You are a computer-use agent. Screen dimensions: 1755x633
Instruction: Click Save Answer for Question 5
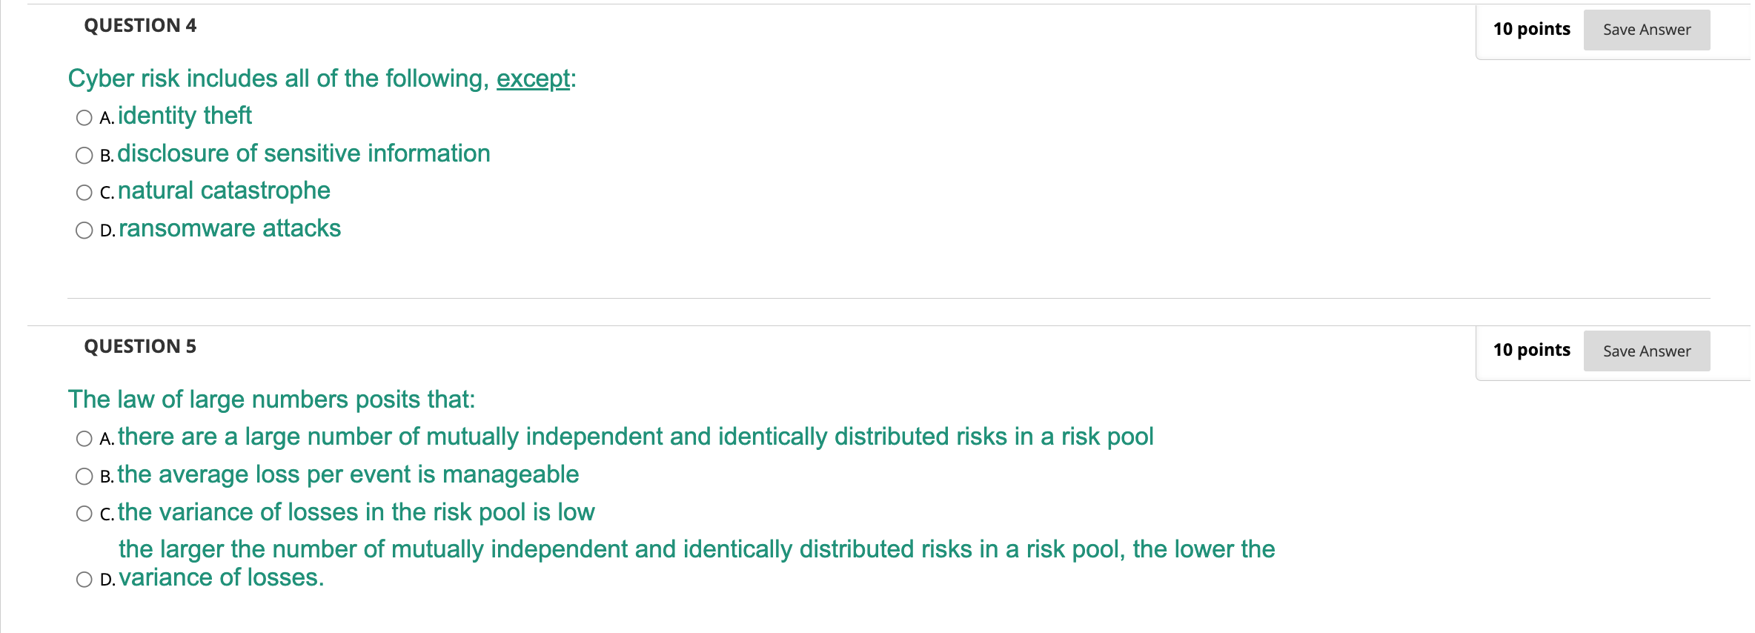[1647, 351]
